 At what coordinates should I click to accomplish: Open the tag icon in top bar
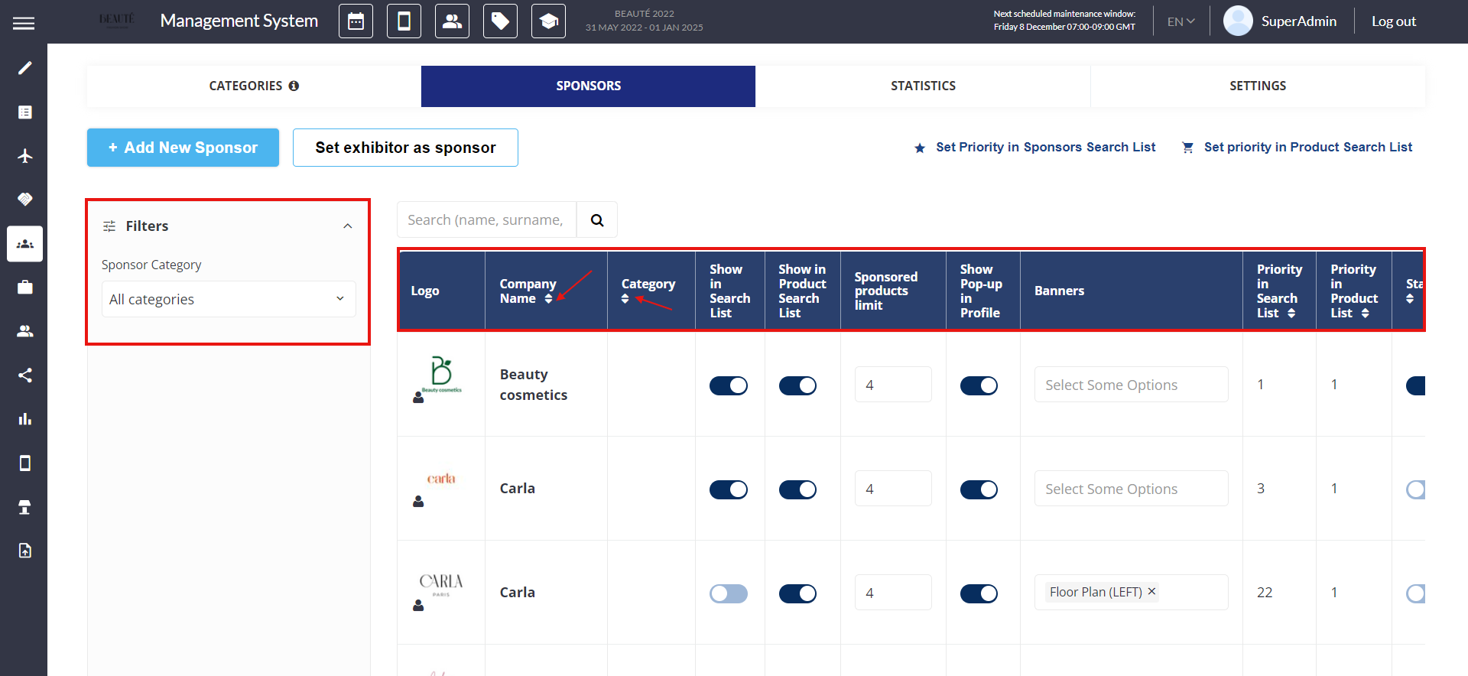(501, 21)
